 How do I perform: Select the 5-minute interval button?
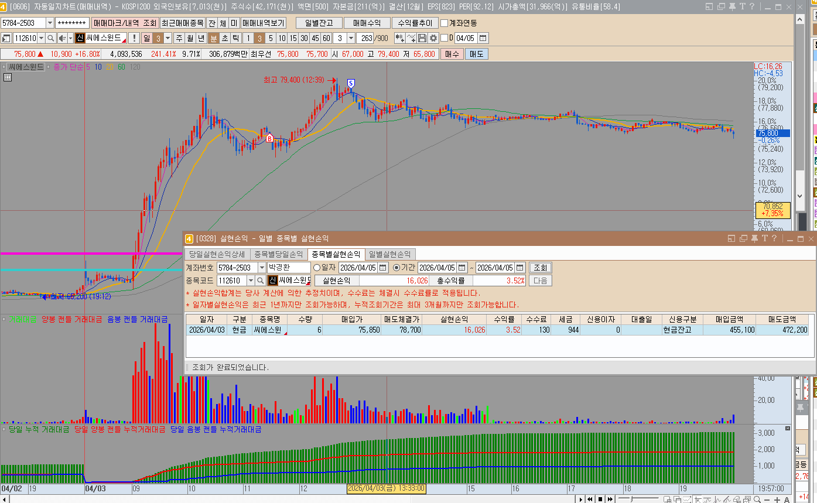click(x=271, y=38)
